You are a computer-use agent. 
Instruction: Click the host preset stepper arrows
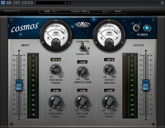(x=66, y=3)
